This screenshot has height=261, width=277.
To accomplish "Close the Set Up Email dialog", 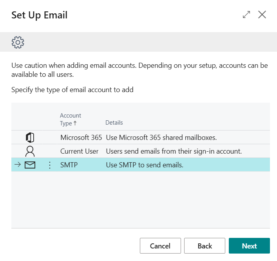I will pos(262,14).
